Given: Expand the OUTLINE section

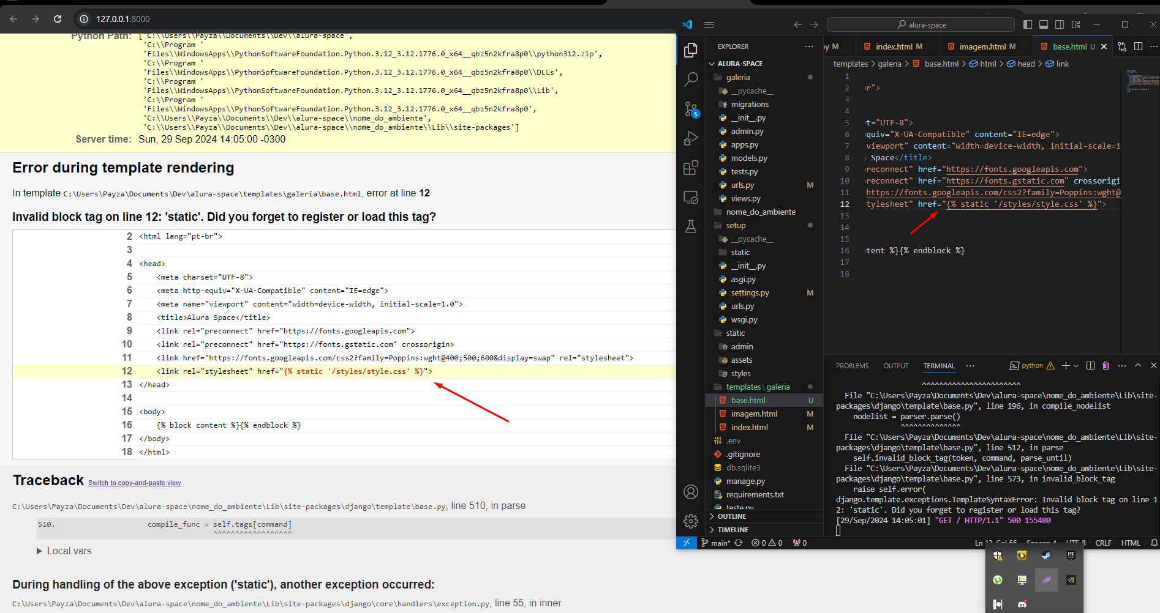Looking at the screenshot, I should click(x=764, y=516).
